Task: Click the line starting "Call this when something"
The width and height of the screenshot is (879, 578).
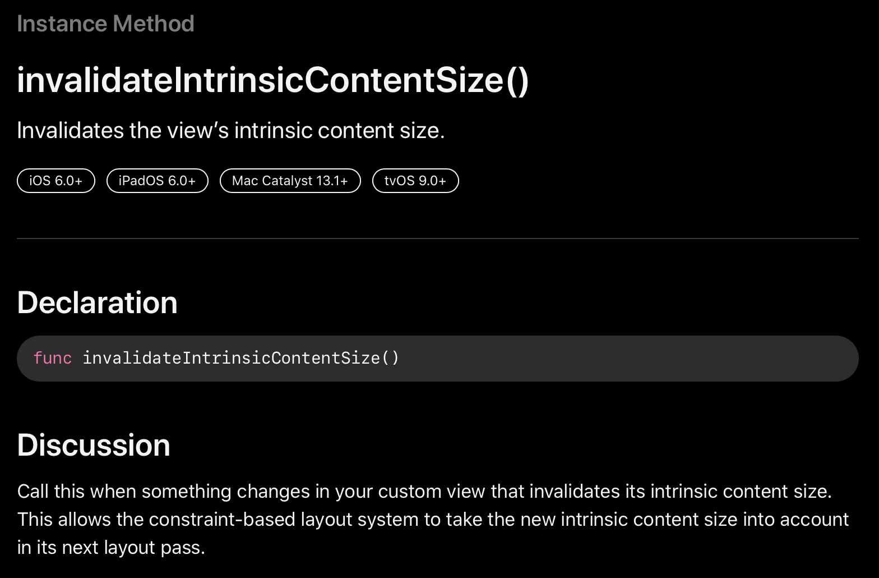Action: click(x=424, y=492)
